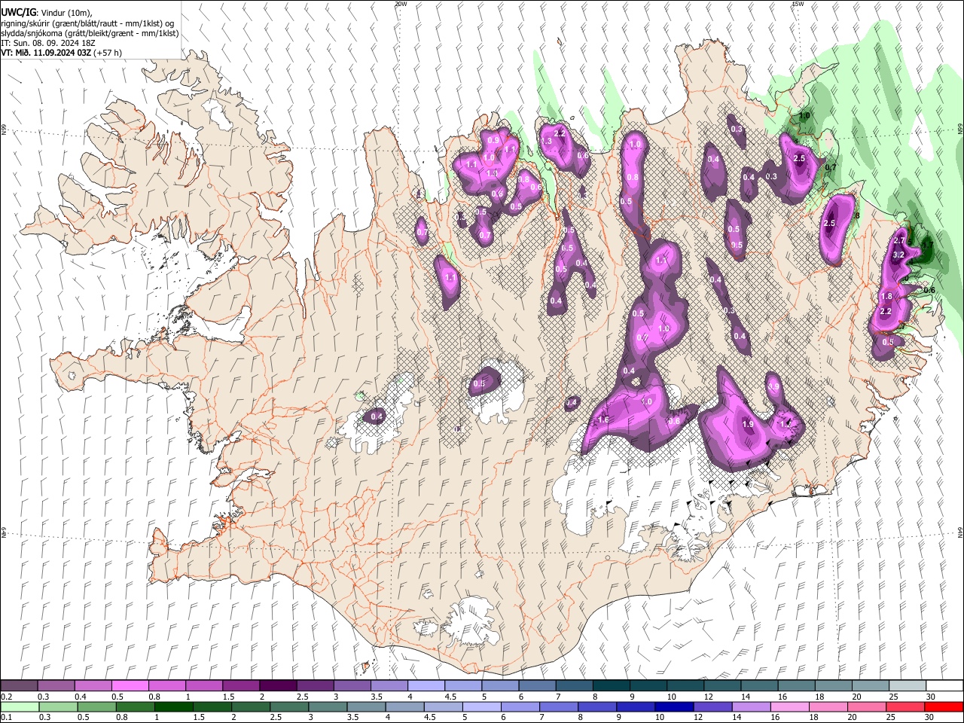
Task: Click the bottom-row legend swatch between 14 and 16
Action: tap(752, 706)
